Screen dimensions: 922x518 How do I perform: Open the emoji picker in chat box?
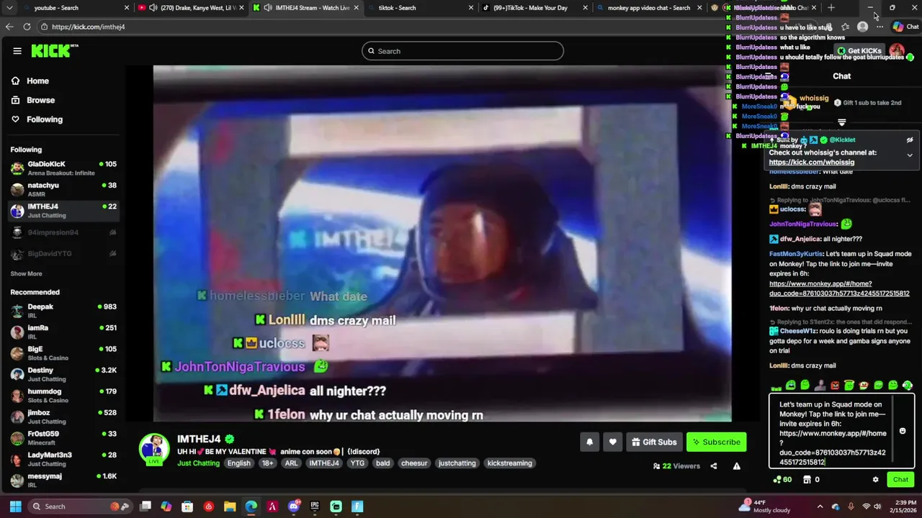click(x=903, y=431)
